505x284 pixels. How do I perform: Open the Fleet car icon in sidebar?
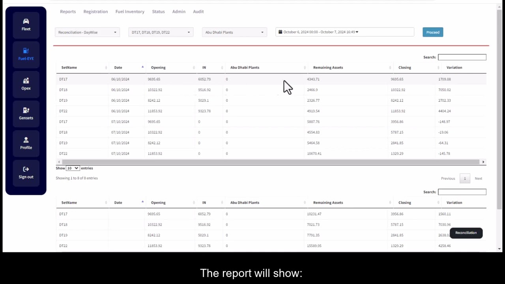pos(26,21)
